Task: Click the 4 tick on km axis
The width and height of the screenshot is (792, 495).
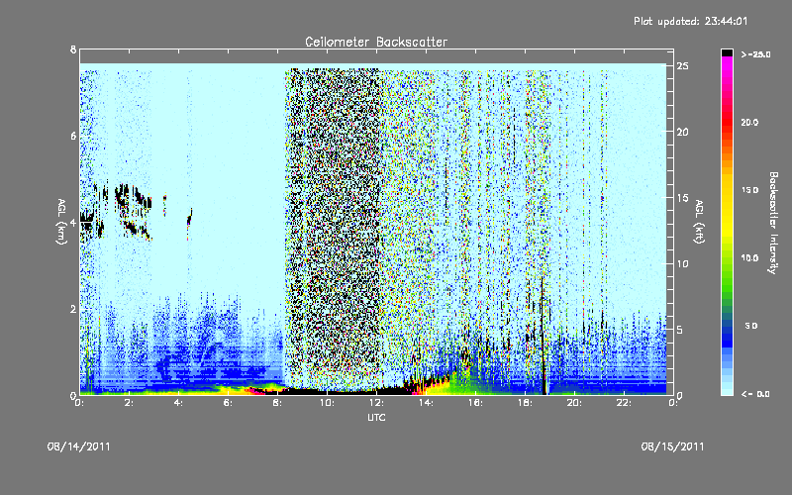Action: (x=73, y=222)
